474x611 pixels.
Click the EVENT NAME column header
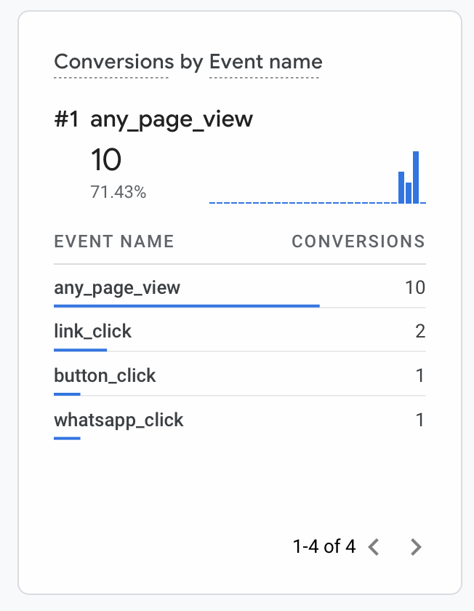click(114, 241)
